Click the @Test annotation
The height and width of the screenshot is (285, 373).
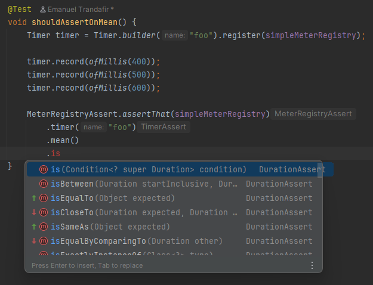coord(20,10)
